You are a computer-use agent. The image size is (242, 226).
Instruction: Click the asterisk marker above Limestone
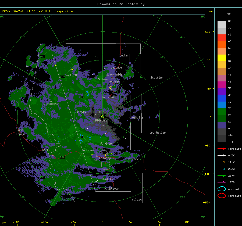pyautogui.click(x=51, y=101)
